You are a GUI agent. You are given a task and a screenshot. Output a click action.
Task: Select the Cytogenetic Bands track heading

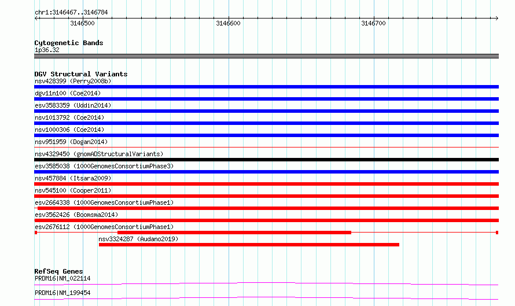[69, 43]
